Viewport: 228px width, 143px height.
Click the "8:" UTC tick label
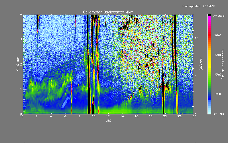click(80, 116)
